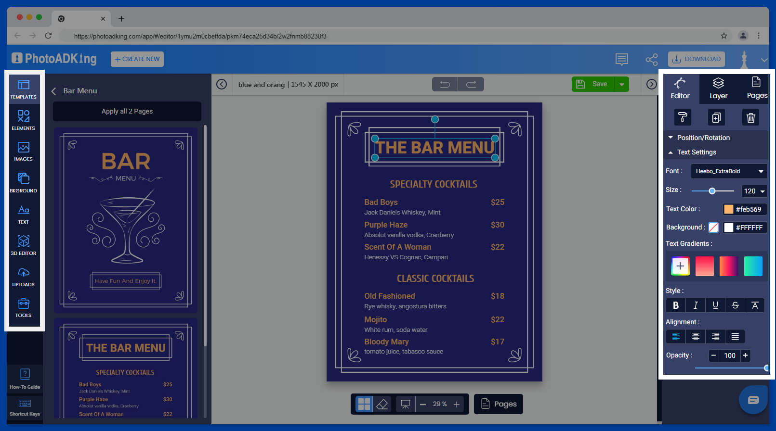
Task: Apply the orange-purple text gradient
Action: point(729,266)
